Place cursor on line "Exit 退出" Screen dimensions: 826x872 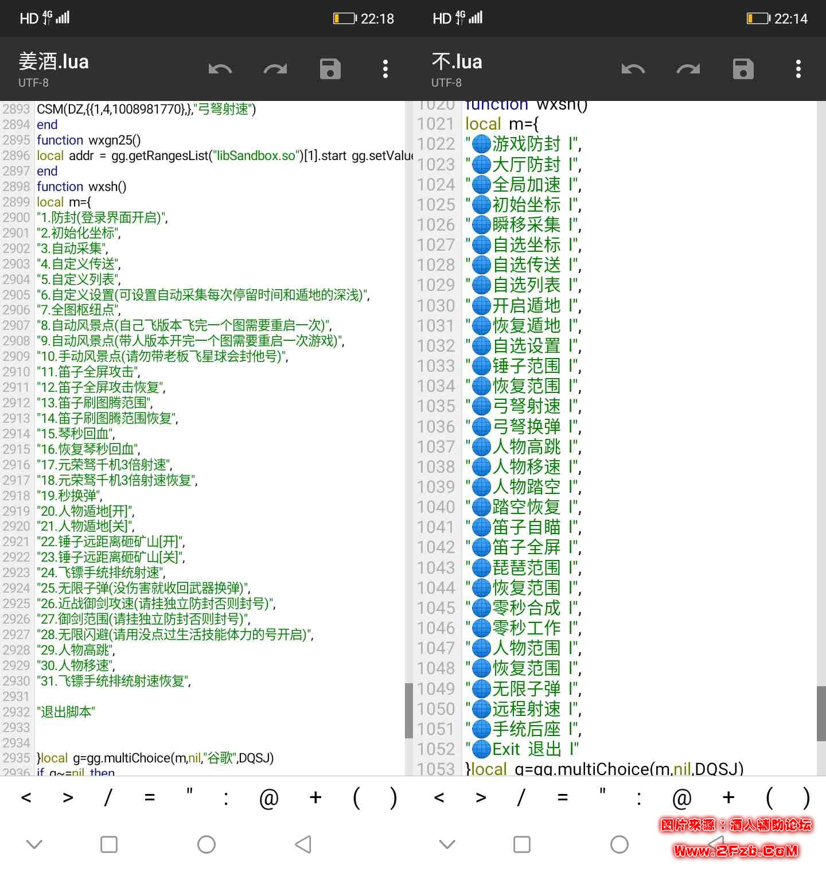tap(522, 749)
